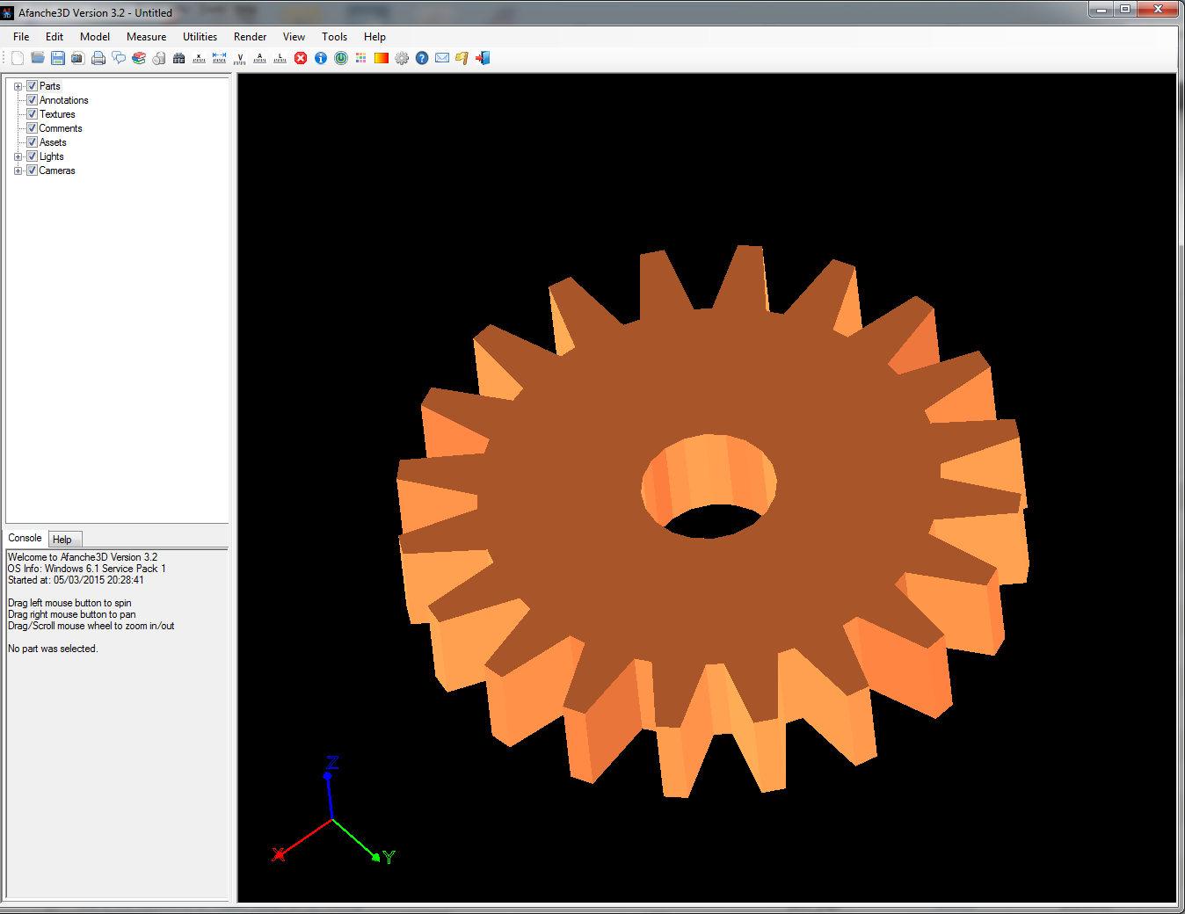Click the red X stop icon
This screenshot has width=1185, height=914.
coord(301,58)
